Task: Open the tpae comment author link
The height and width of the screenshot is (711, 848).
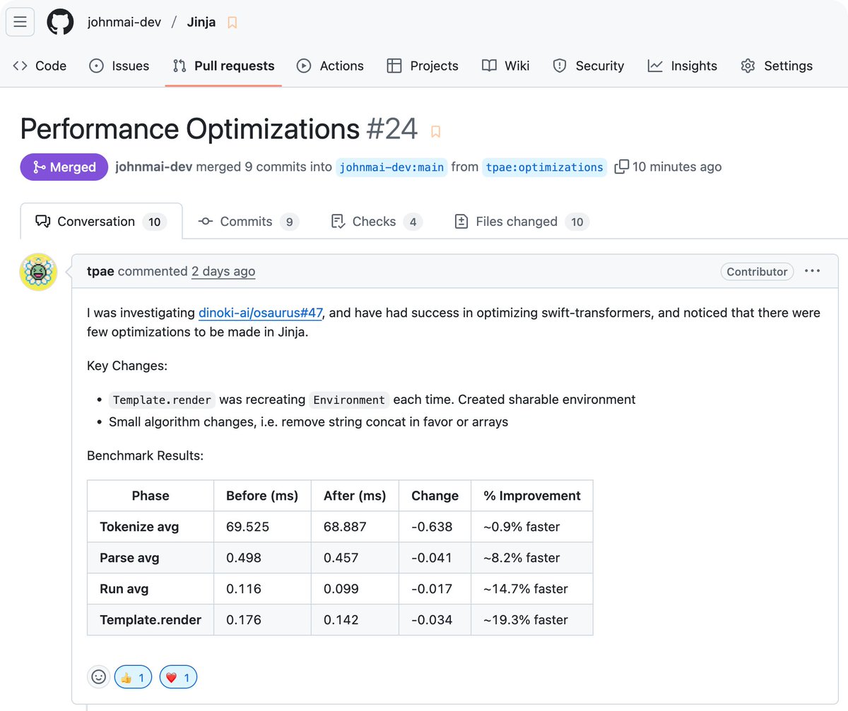Action: [100, 271]
